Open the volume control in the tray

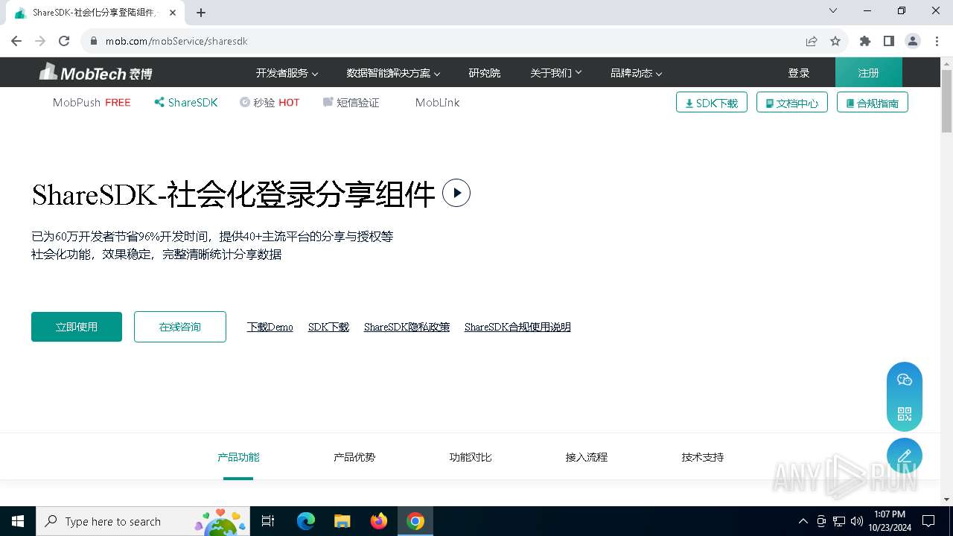click(857, 521)
